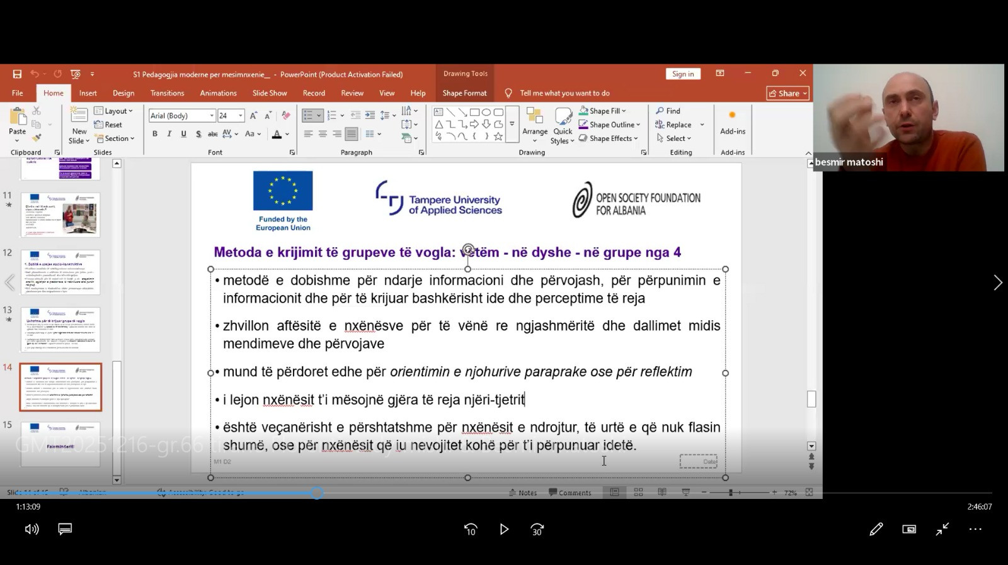The width and height of the screenshot is (1008, 565).
Task: Click the video progress bar handle
Action: [x=318, y=493]
